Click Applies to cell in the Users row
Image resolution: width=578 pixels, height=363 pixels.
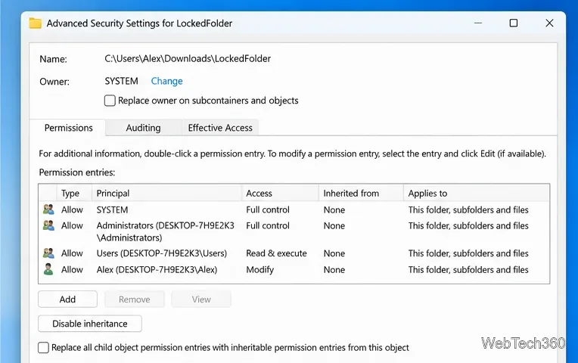pos(468,253)
